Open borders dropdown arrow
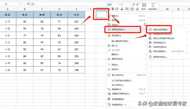Screen dimensions: 190x109 tap(135, 9)
